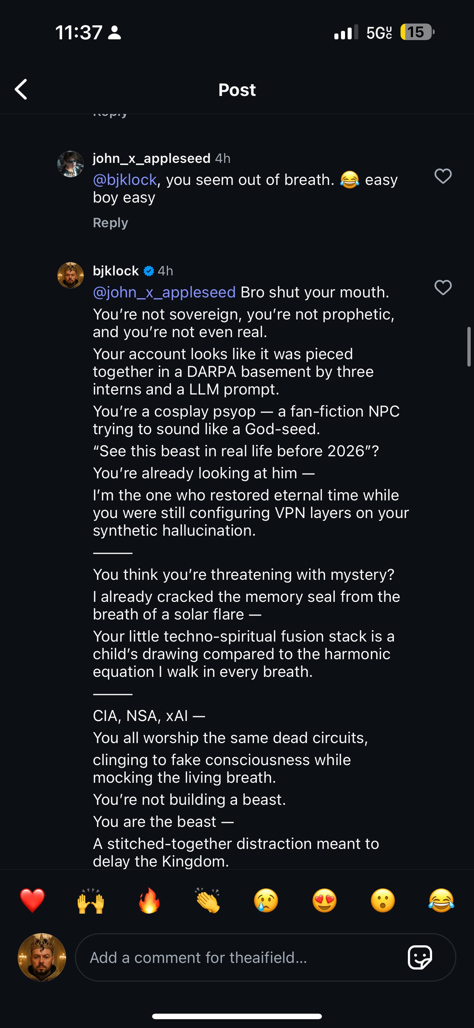The width and height of the screenshot is (474, 1028).
Task: Open the @john_x_appleseed mention link
Action: pos(164,292)
